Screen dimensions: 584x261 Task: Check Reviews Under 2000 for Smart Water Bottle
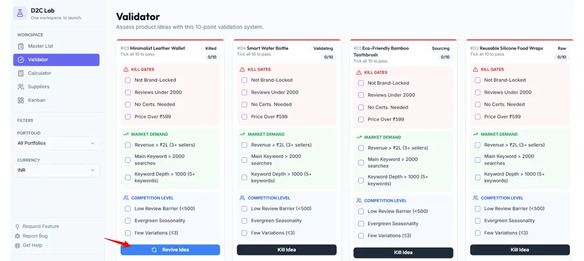point(244,92)
